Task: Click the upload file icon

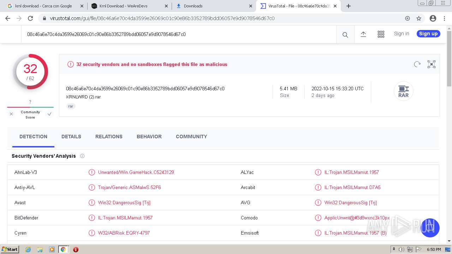Action: pos(363,34)
